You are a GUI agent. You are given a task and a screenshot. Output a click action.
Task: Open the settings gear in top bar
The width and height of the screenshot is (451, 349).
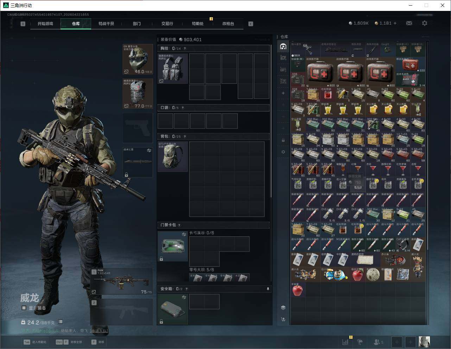[425, 23]
